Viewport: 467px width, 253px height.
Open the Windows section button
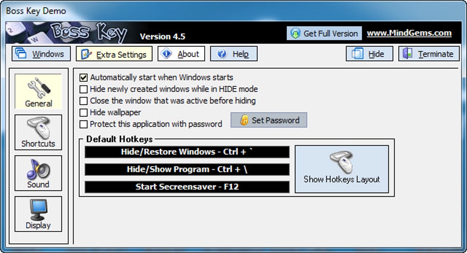coord(41,54)
